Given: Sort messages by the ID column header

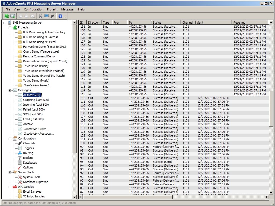Looking at the screenshot, I should click(83, 23).
